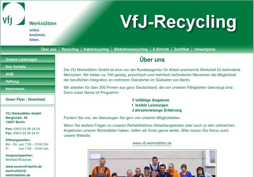
Task: Open www.eschrott-berlin.de website link
Action: (x=24, y=166)
